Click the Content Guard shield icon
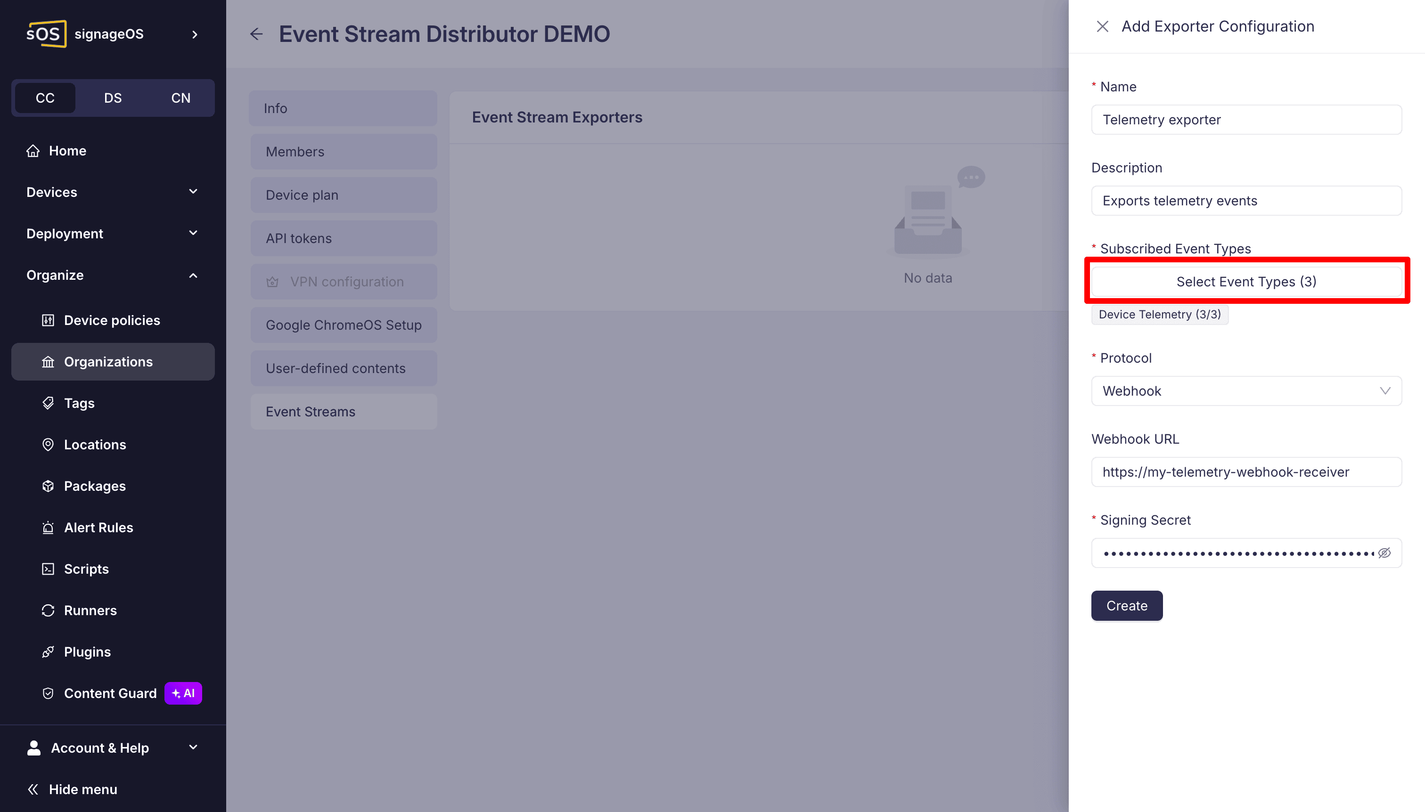 48,693
